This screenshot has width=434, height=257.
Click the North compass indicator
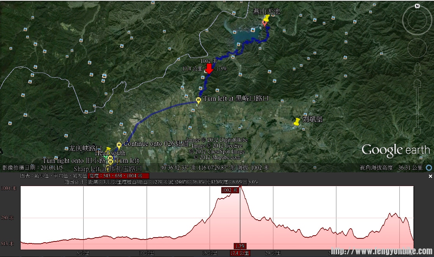point(417,6)
